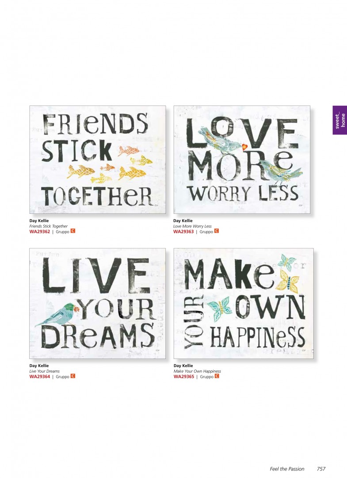
Task: Click product code WA29362
Action: (x=40, y=231)
